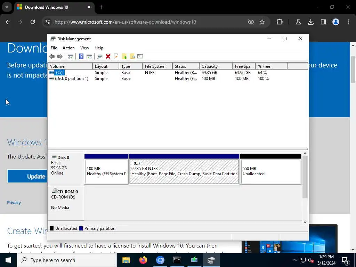Open the browser Extensions puzzle icon
356x267 pixels.
280,22
